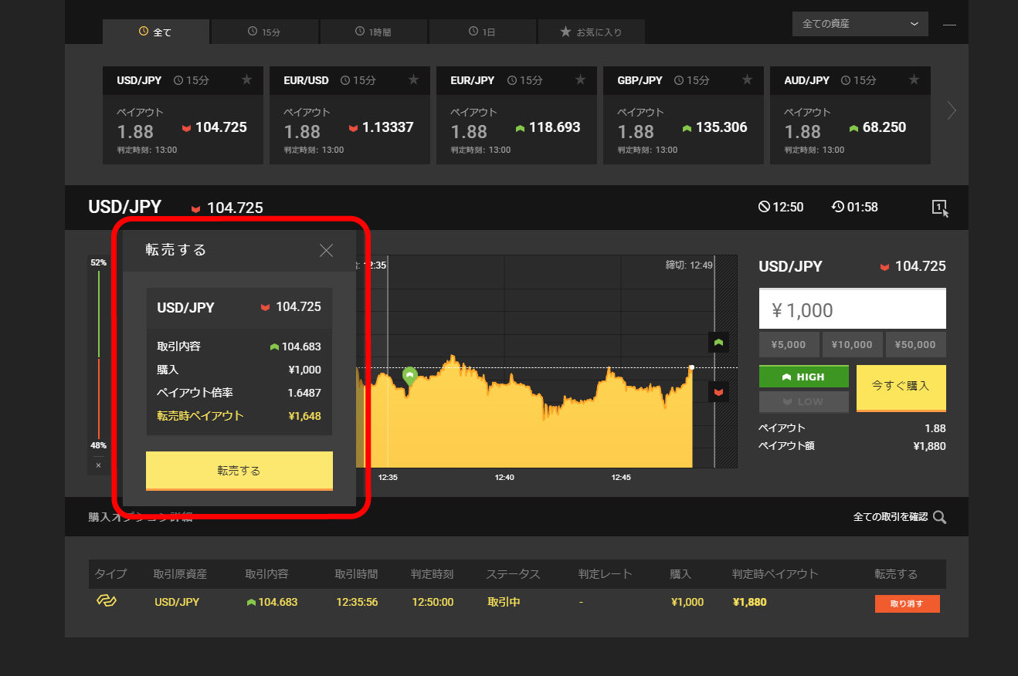
Task: Set amount with ¥10,000 button
Action: 852,345
